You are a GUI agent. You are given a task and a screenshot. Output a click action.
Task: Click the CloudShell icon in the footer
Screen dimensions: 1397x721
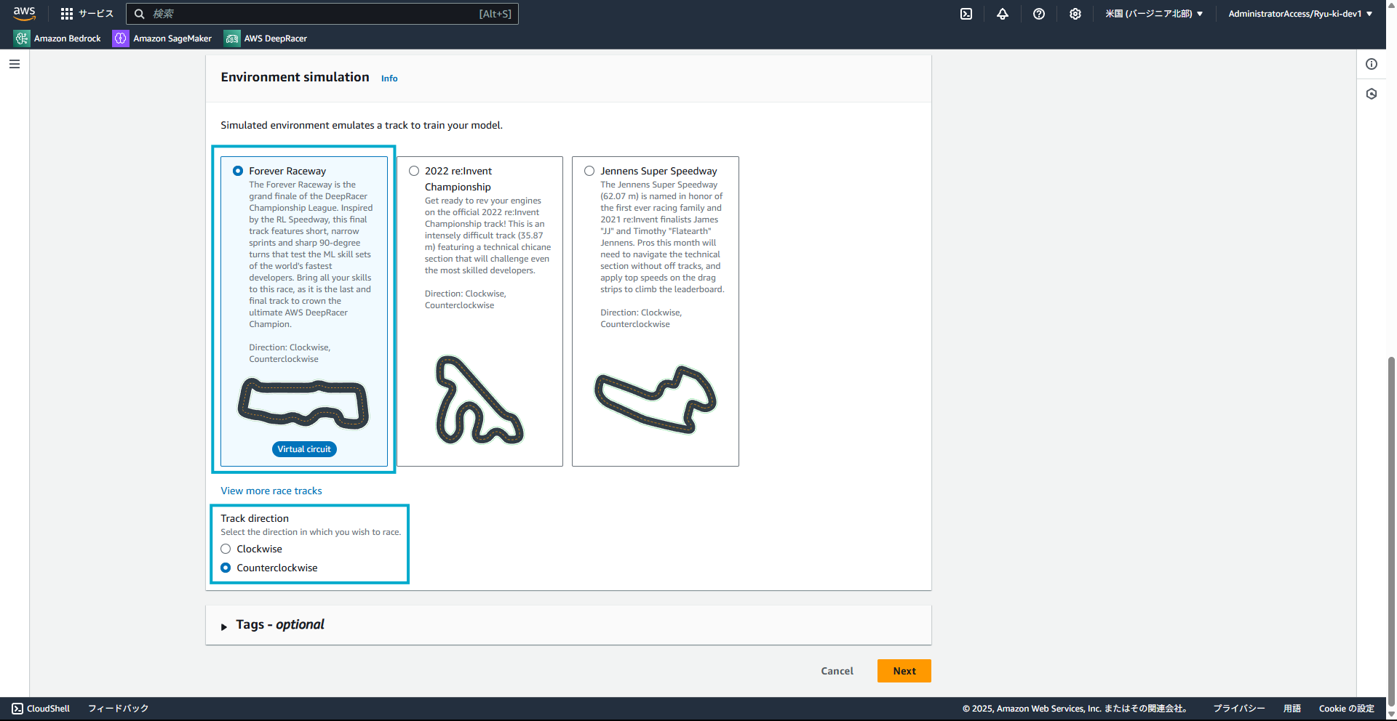click(x=17, y=709)
